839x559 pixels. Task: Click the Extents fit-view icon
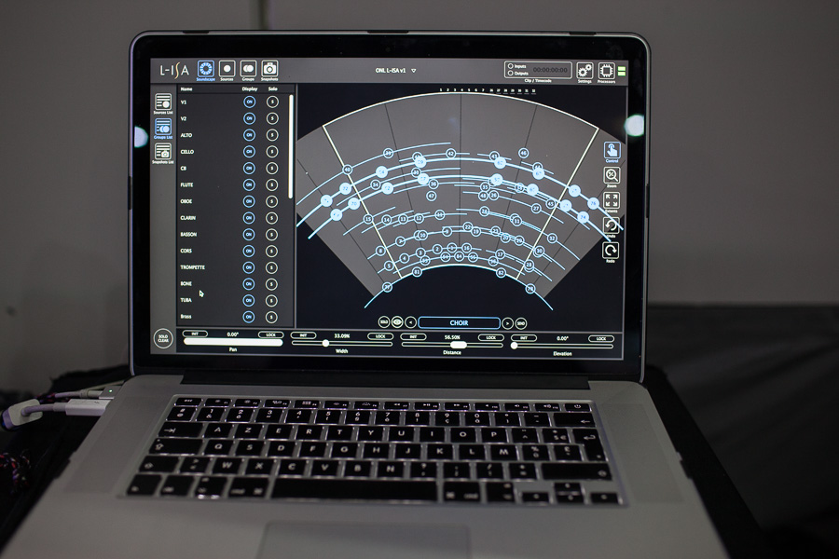tap(612, 200)
